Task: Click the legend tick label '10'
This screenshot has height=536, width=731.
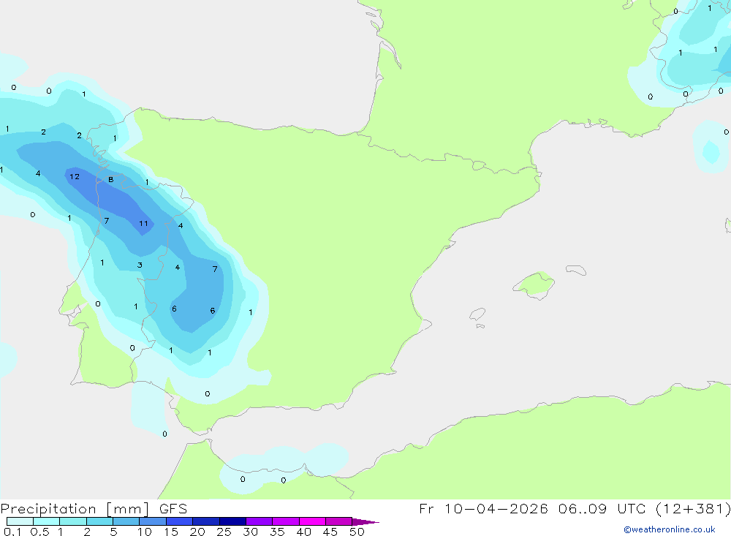Action: click(x=145, y=532)
